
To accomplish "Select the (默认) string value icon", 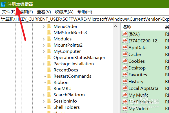I will 125,34.
